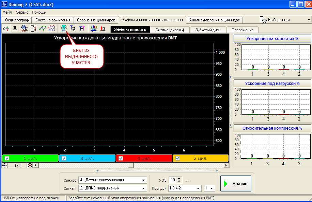
Task: Increase the УОЗ value with up arrow
Action: point(179,179)
